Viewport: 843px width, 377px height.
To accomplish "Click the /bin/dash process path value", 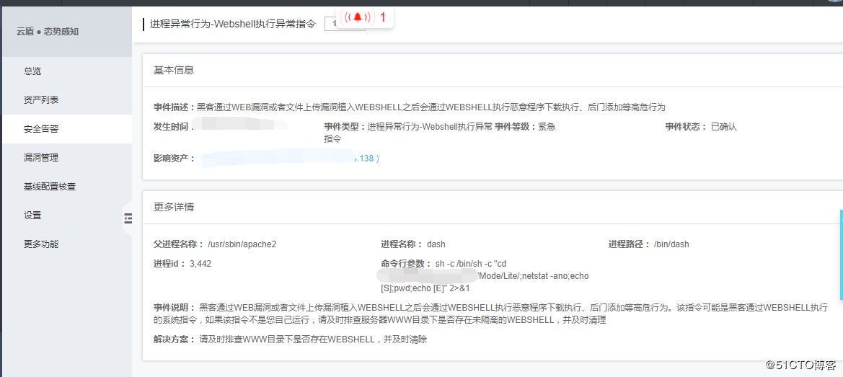I will pyautogui.click(x=671, y=244).
